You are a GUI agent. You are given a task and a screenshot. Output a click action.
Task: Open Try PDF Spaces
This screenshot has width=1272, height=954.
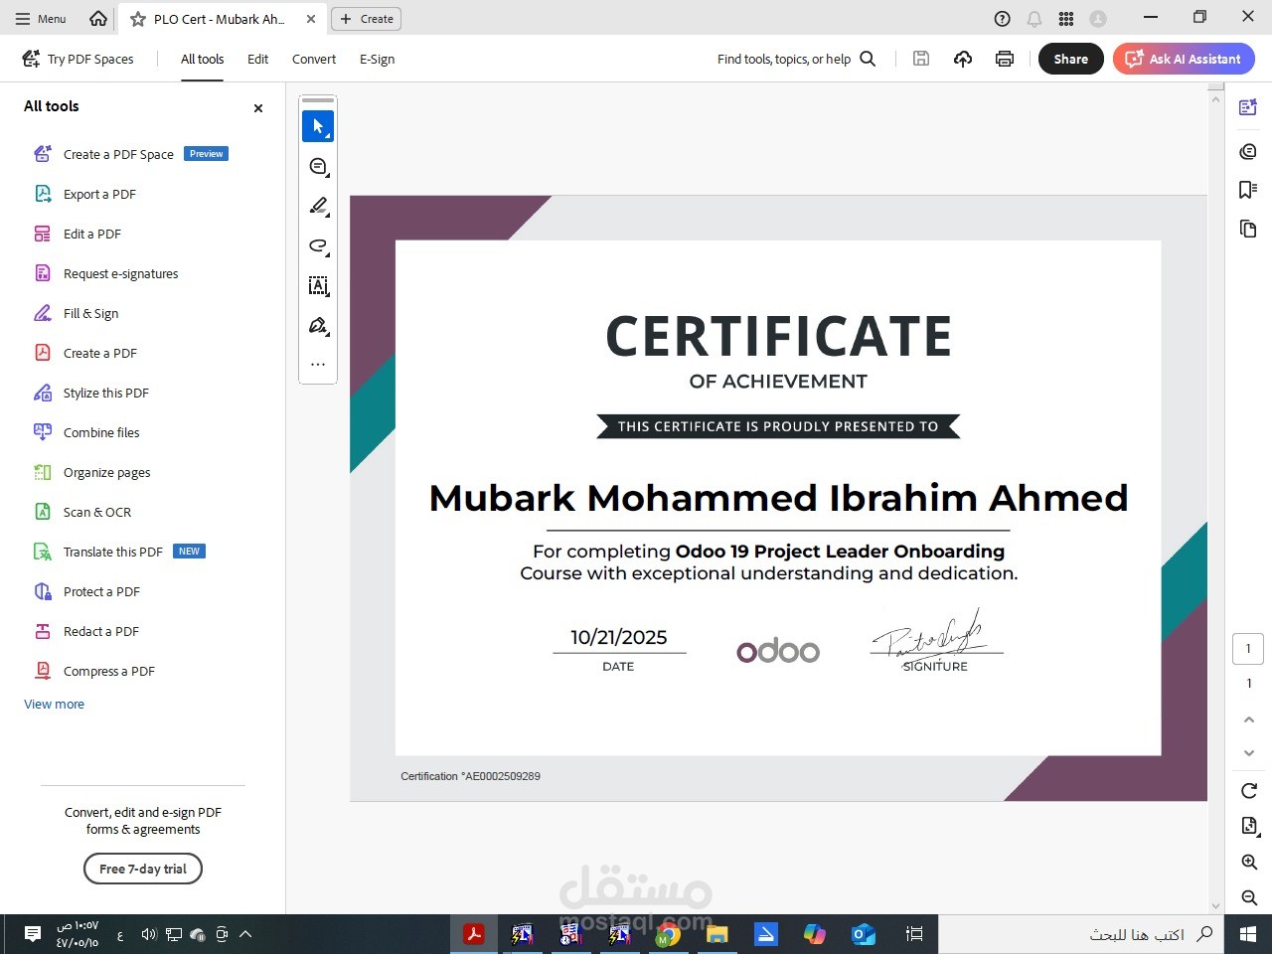coord(79,60)
